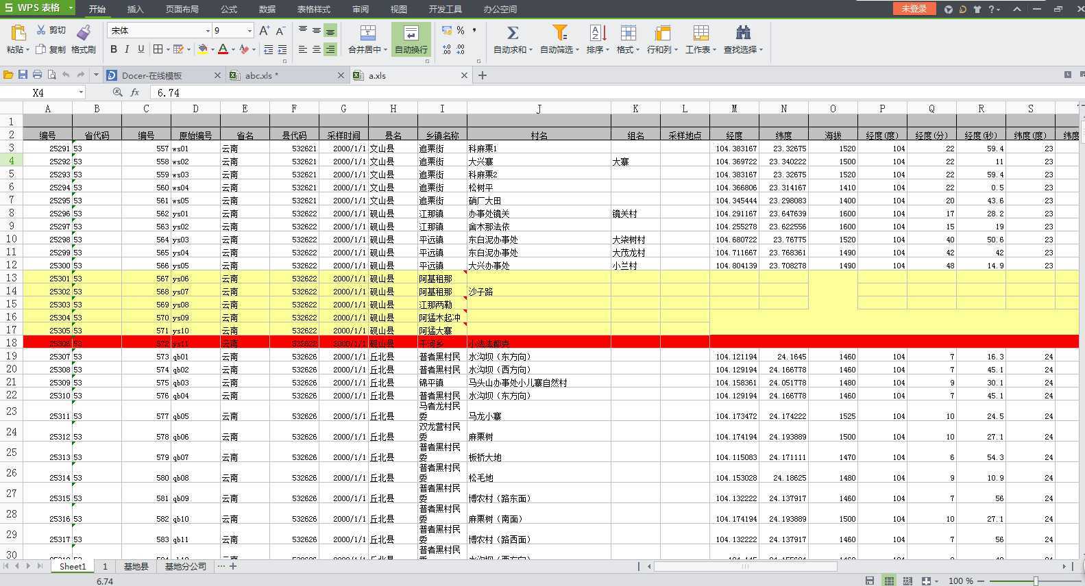Open the WPS 表格 application menu arrow

[x=70, y=8]
